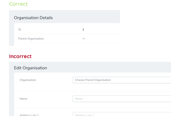This screenshot has height=124, width=171.
Task: Open the Choose Parent Organisation dropdown
Action: [122, 80]
